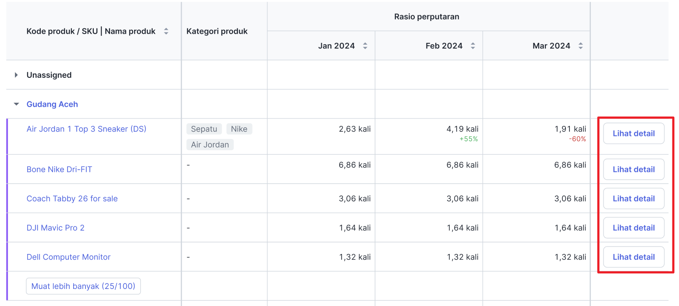The width and height of the screenshot is (679, 306).
Task: Open Lihat detail for DJI Mavic Pro 2
Action: [x=633, y=228]
